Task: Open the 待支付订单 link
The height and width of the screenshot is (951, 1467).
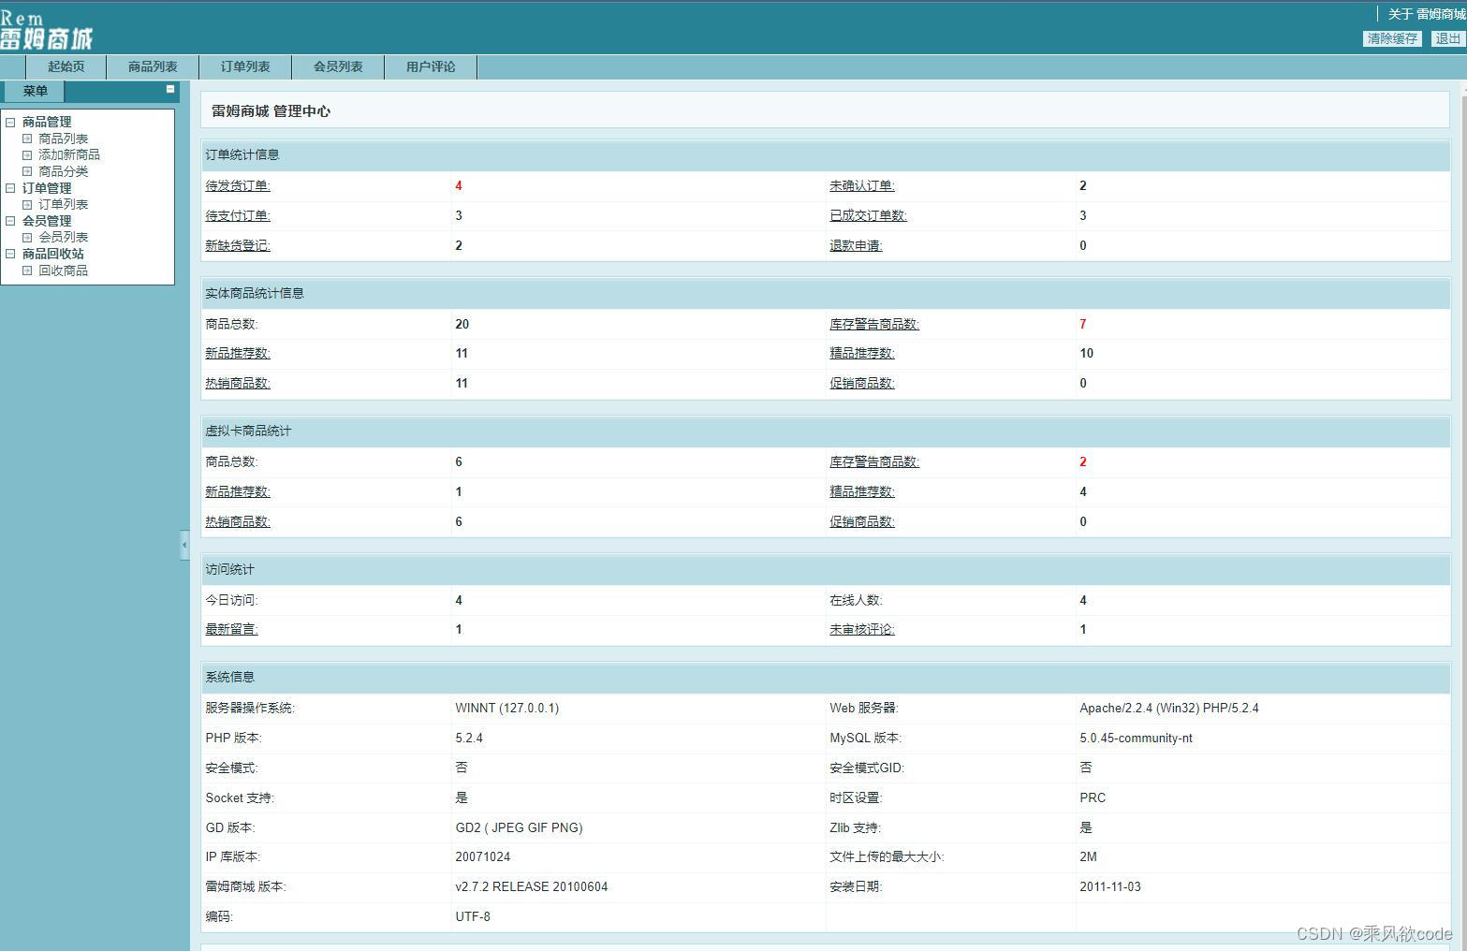Action: pos(238,215)
